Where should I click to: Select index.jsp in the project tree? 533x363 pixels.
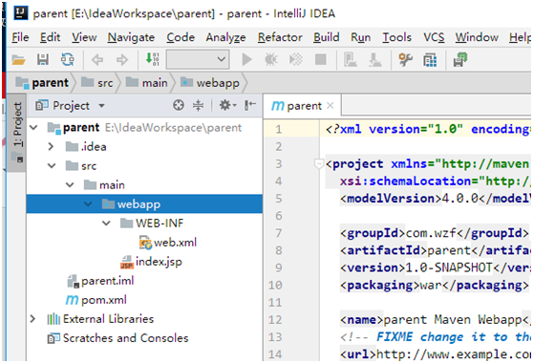[x=151, y=262]
